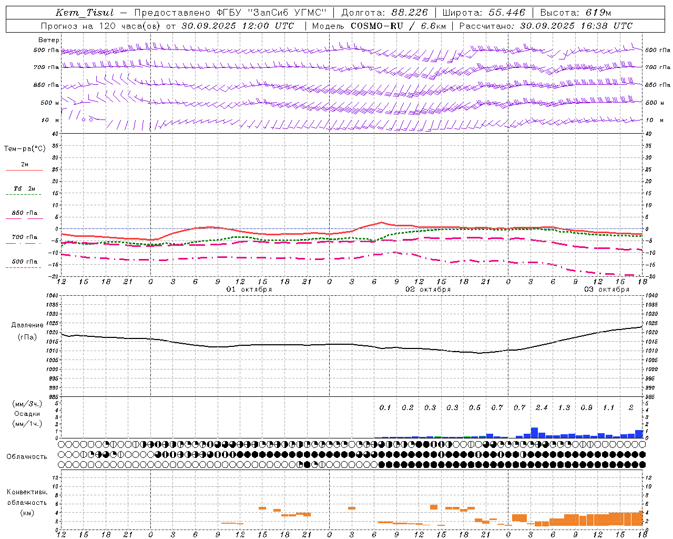This screenshot has height=539, width=673.
Task: Select the text Предоставлено ФГБУ "ЗапСиб УГМС"
Action: 230,13
